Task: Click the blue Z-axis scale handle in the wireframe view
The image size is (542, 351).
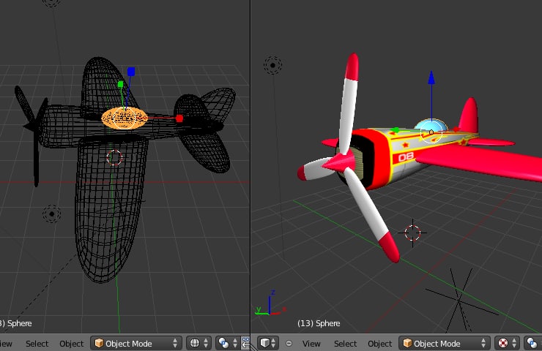Action: pyautogui.click(x=131, y=72)
